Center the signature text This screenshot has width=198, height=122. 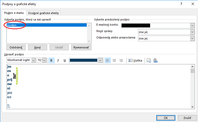pyautogui.click(x=114, y=60)
